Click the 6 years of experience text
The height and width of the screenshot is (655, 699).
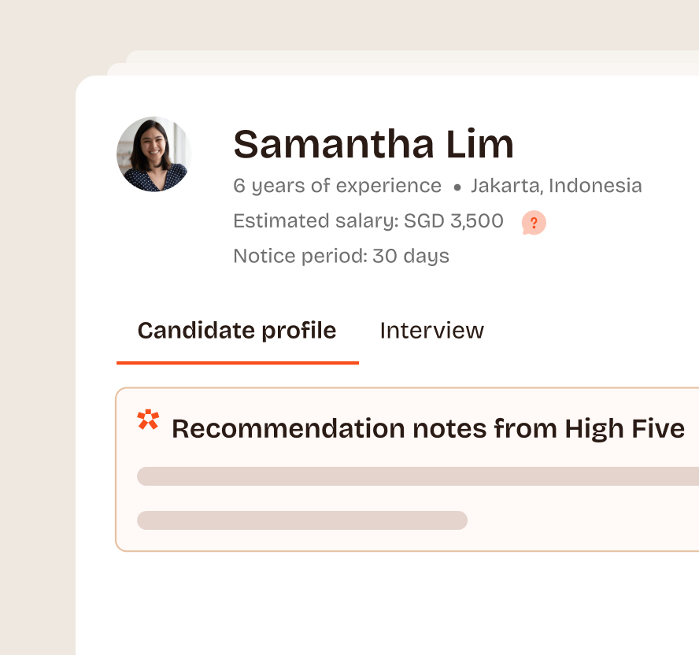337,186
